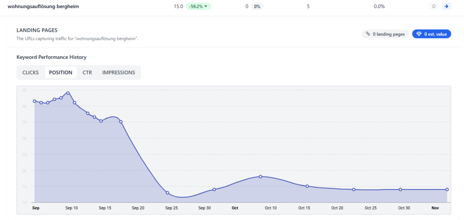
Task: Click the diamond icon in est. value badge
Action: coord(419,34)
